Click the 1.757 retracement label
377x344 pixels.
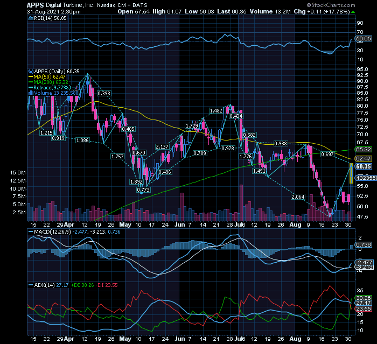117,157
